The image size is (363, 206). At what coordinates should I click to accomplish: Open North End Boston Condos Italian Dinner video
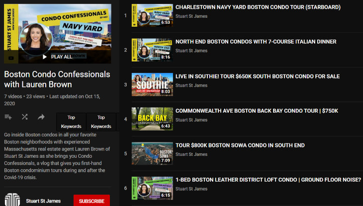click(256, 42)
